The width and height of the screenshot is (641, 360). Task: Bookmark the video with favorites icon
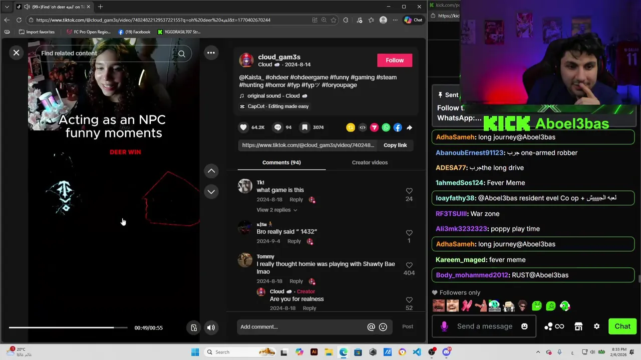point(304,127)
